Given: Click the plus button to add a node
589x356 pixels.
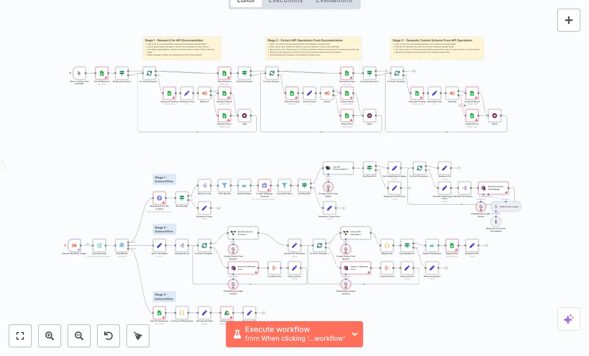Looking at the screenshot, I should (569, 20).
